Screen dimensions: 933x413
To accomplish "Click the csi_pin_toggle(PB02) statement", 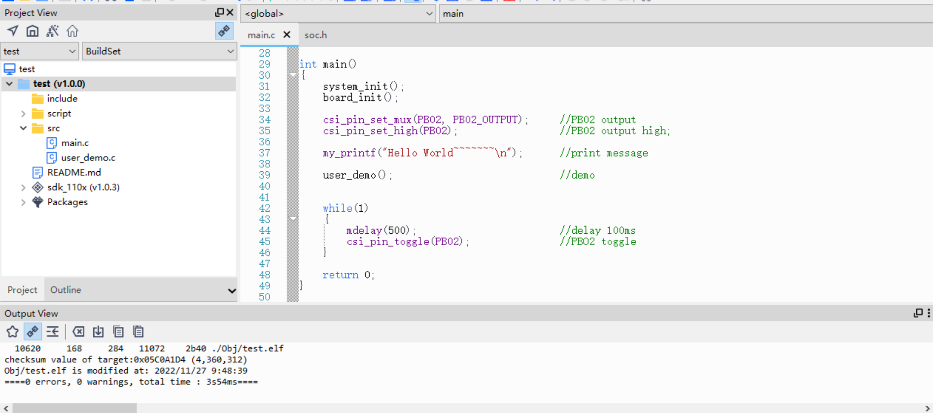I will [408, 242].
